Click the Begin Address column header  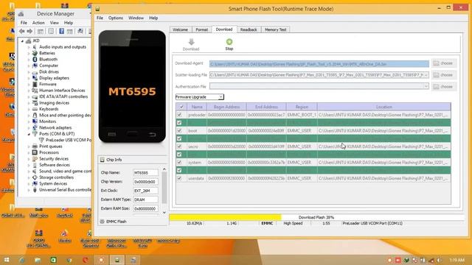226,107
